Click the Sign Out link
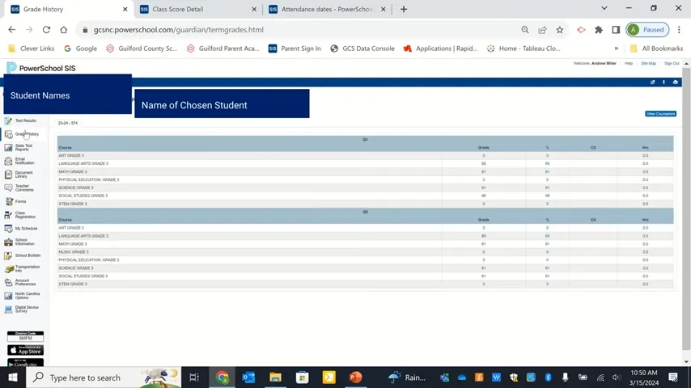The height and width of the screenshot is (388, 691). (x=672, y=63)
